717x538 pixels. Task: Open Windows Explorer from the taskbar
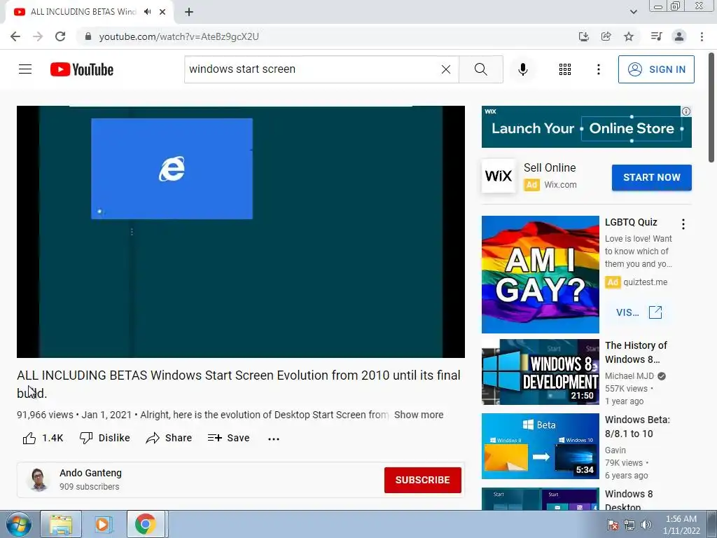(x=61, y=524)
